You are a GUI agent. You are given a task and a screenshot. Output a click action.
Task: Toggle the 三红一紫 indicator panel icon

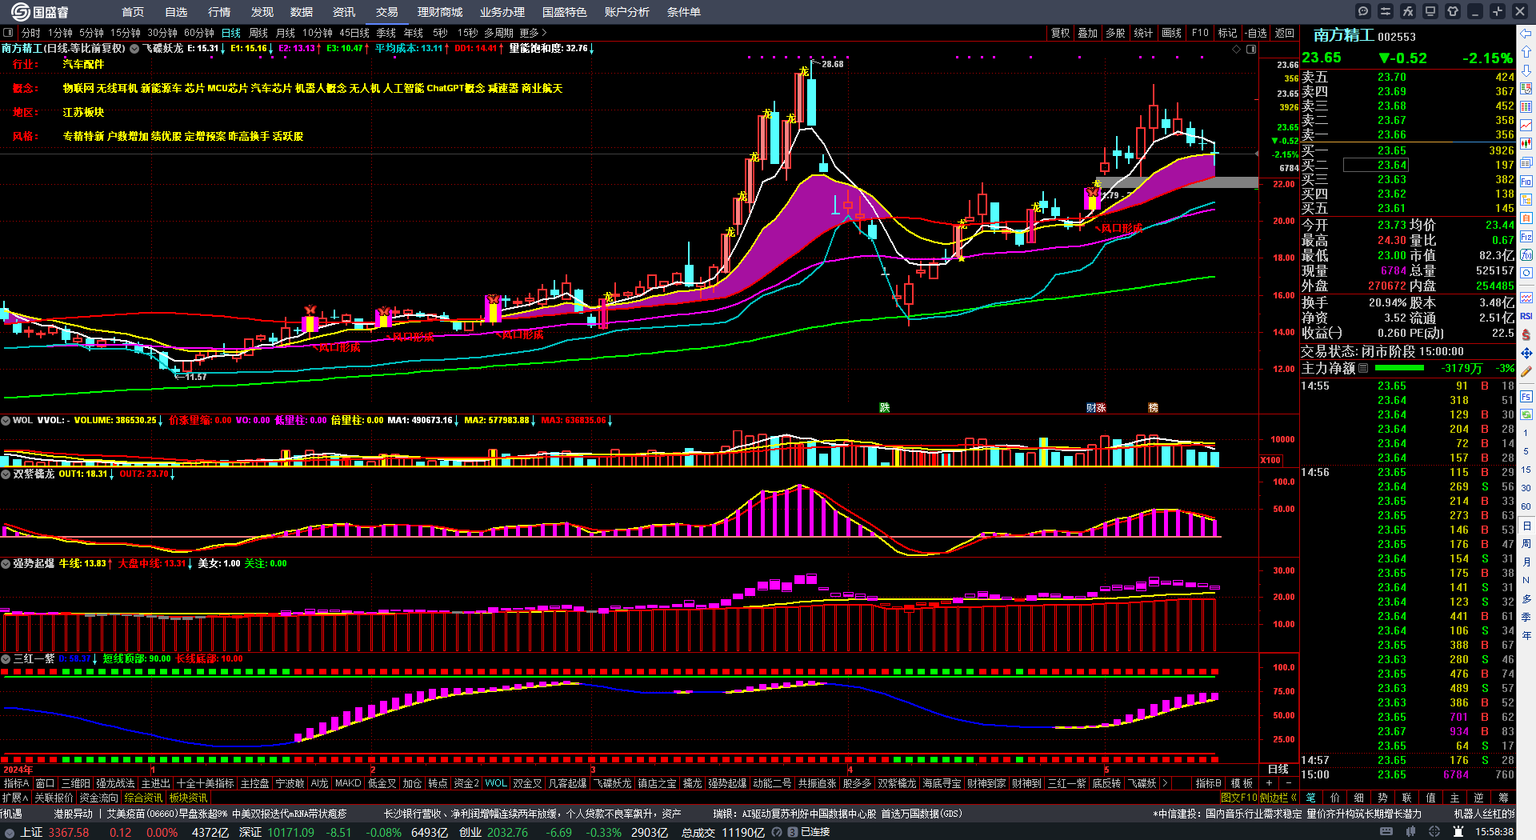pyautogui.click(x=6, y=658)
